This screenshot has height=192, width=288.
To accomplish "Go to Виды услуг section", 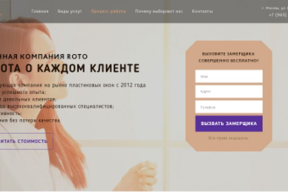I will [70, 11].
